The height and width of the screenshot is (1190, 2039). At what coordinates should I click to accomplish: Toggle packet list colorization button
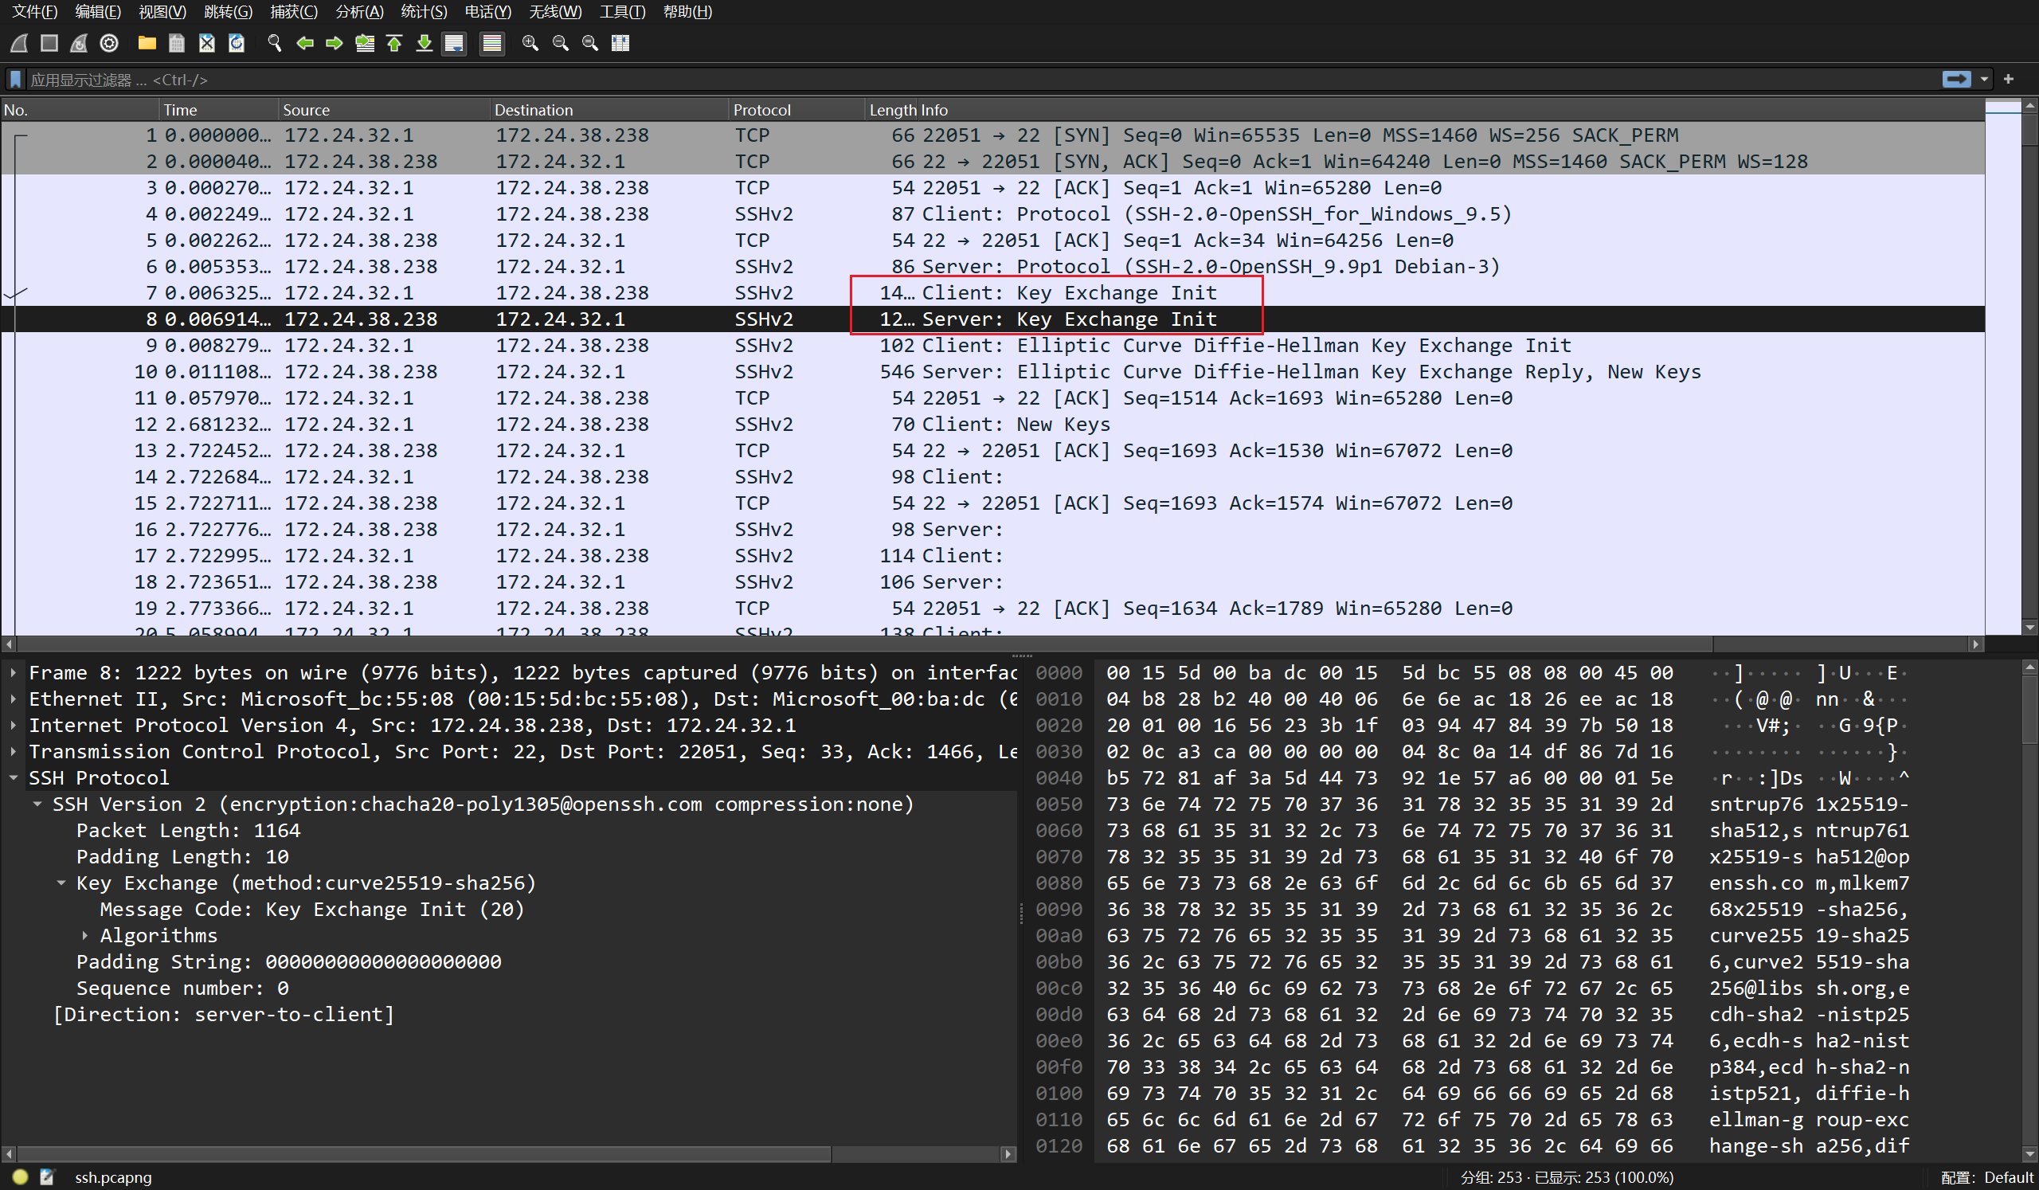[491, 43]
